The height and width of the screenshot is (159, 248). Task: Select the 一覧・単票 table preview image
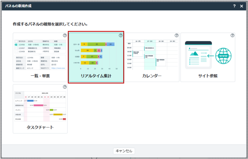40,54
